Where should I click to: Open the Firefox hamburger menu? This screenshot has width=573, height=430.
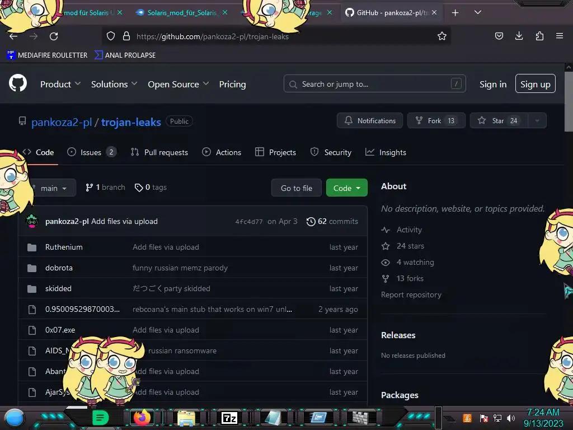pyautogui.click(x=559, y=36)
